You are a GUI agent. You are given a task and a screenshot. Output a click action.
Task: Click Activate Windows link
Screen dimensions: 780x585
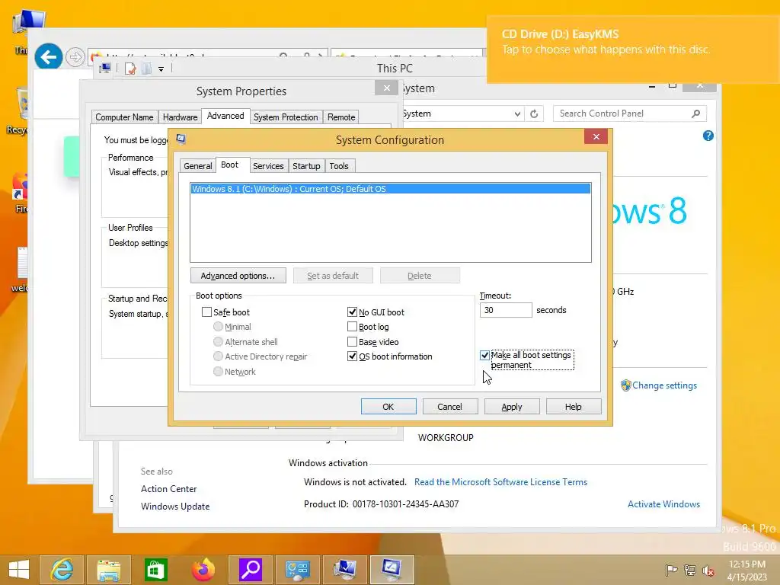point(663,504)
